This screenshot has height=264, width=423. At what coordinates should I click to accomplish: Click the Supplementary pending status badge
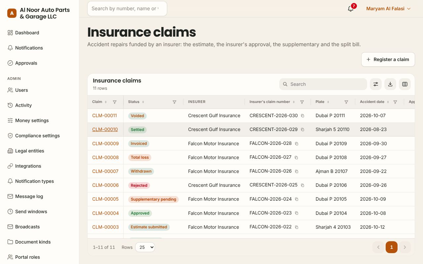point(153,199)
